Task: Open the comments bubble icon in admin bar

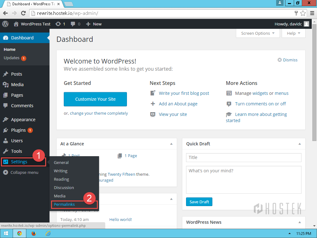Action: click(x=73, y=24)
